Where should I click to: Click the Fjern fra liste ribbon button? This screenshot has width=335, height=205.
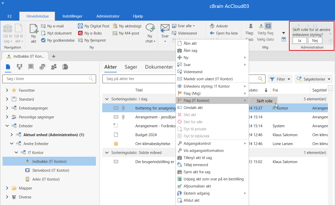pyautogui.click(x=224, y=33)
